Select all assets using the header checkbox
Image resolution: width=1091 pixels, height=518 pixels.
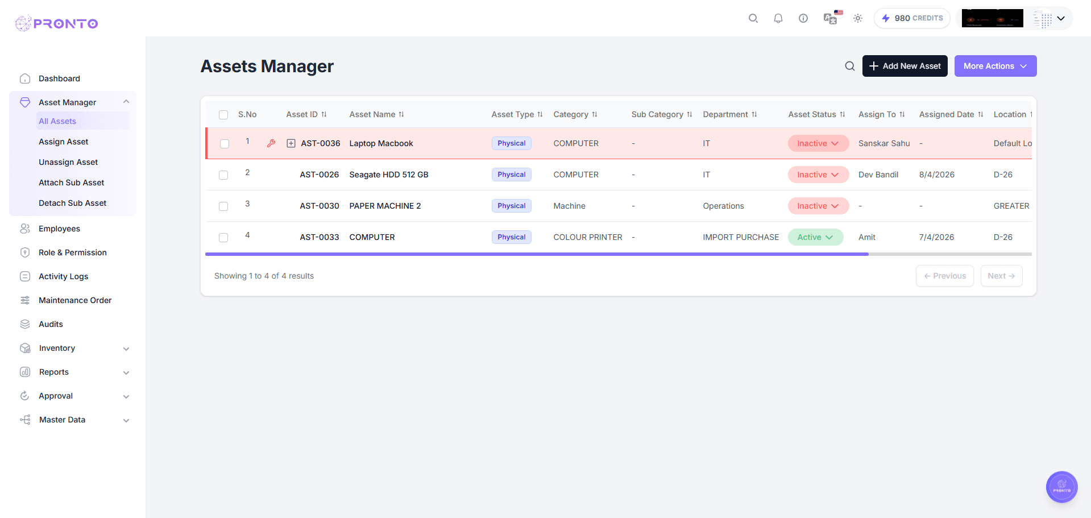click(223, 114)
